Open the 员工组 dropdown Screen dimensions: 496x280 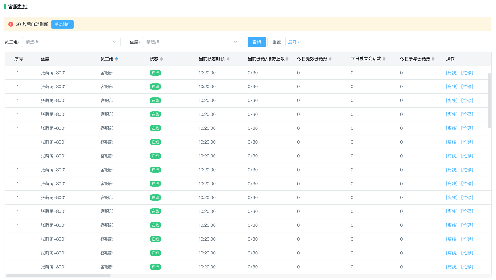point(71,42)
